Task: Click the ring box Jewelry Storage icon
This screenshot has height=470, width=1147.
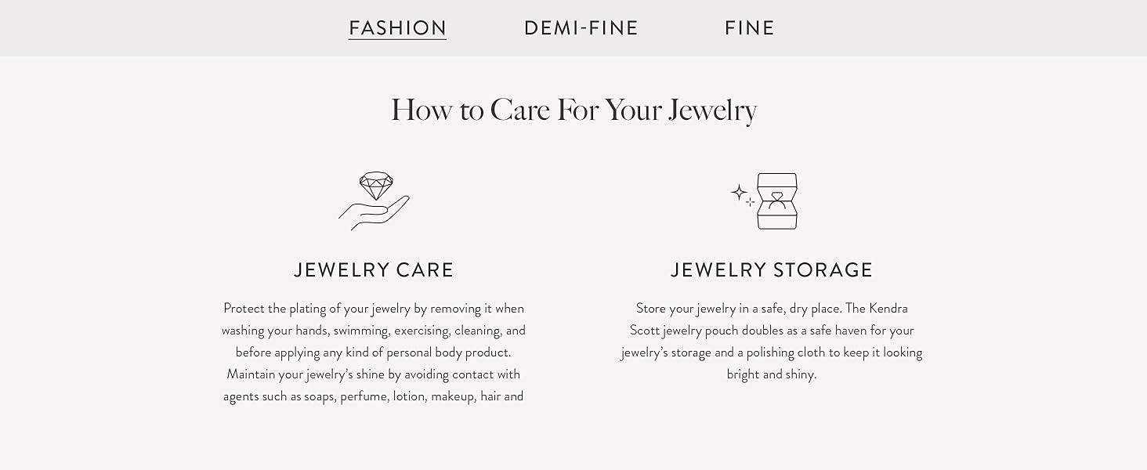Action: pos(772,201)
